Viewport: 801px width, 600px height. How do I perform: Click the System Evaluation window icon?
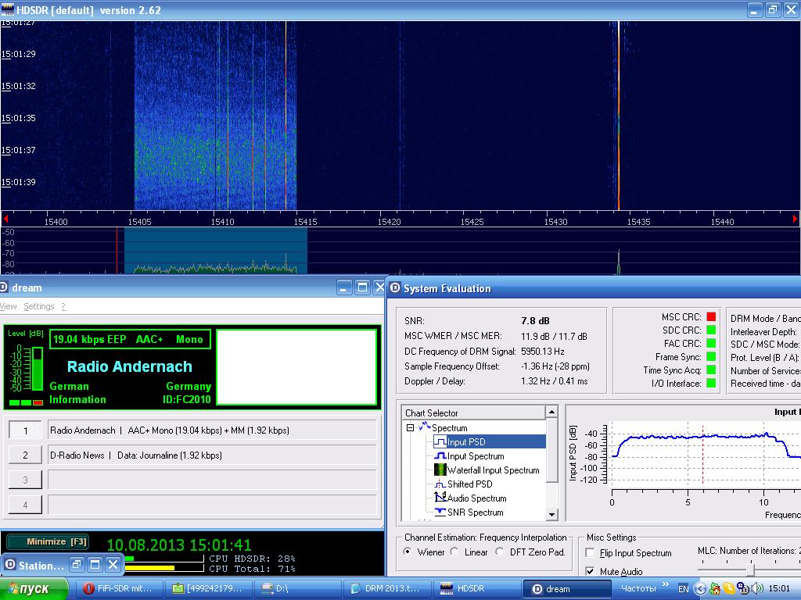coord(395,288)
